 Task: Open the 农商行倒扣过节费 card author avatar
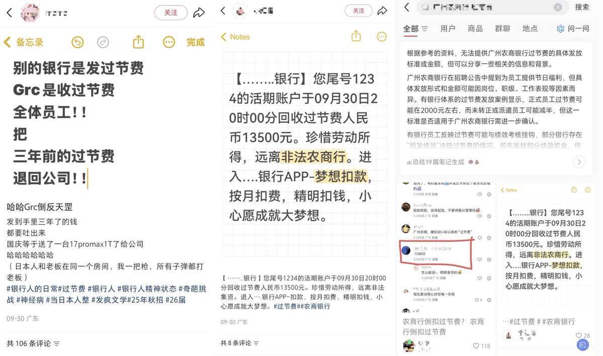click(409, 345)
